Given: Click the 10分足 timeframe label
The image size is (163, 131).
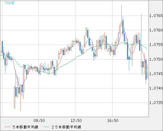Looking at the screenshot, I should pos(9,3).
